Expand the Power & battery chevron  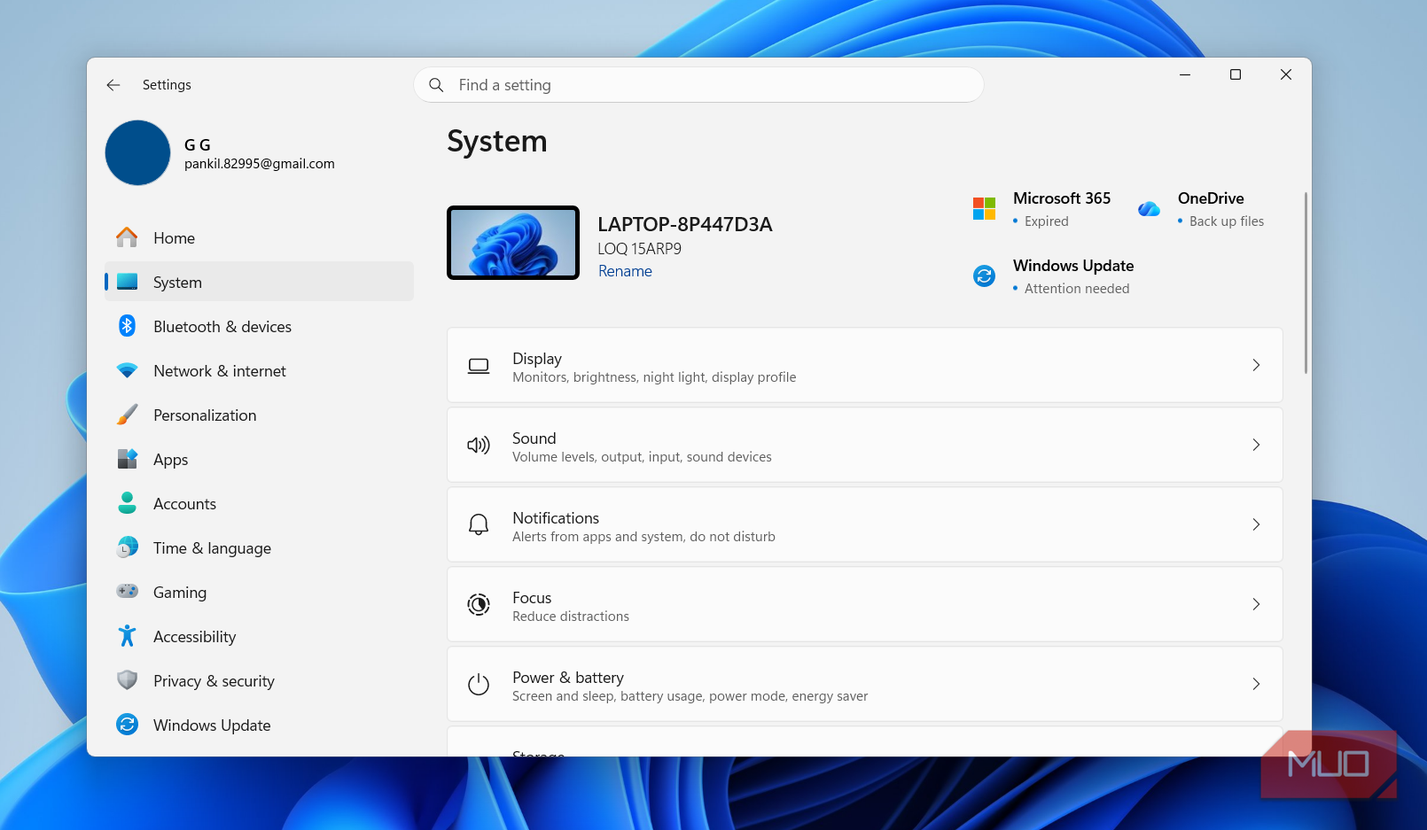tap(1256, 684)
